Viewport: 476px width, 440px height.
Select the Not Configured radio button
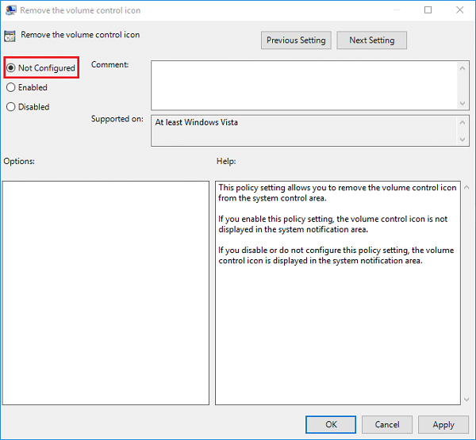point(11,68)
